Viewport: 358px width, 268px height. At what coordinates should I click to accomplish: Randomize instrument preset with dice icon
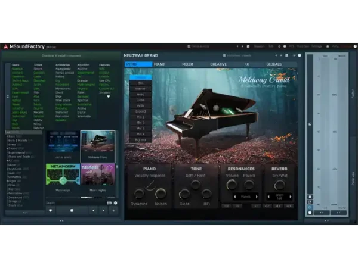[287, 55]
